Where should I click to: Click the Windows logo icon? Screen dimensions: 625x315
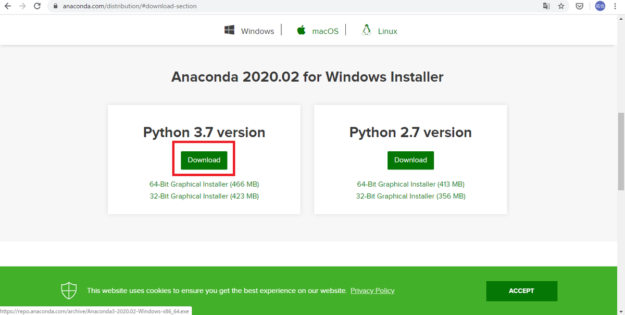pos(229,30)
